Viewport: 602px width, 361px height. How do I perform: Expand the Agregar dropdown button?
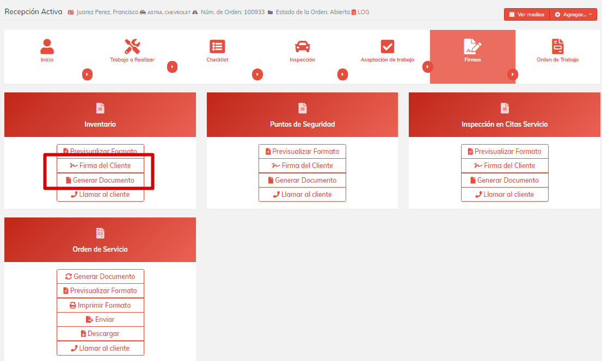click(x=573, y=15)
